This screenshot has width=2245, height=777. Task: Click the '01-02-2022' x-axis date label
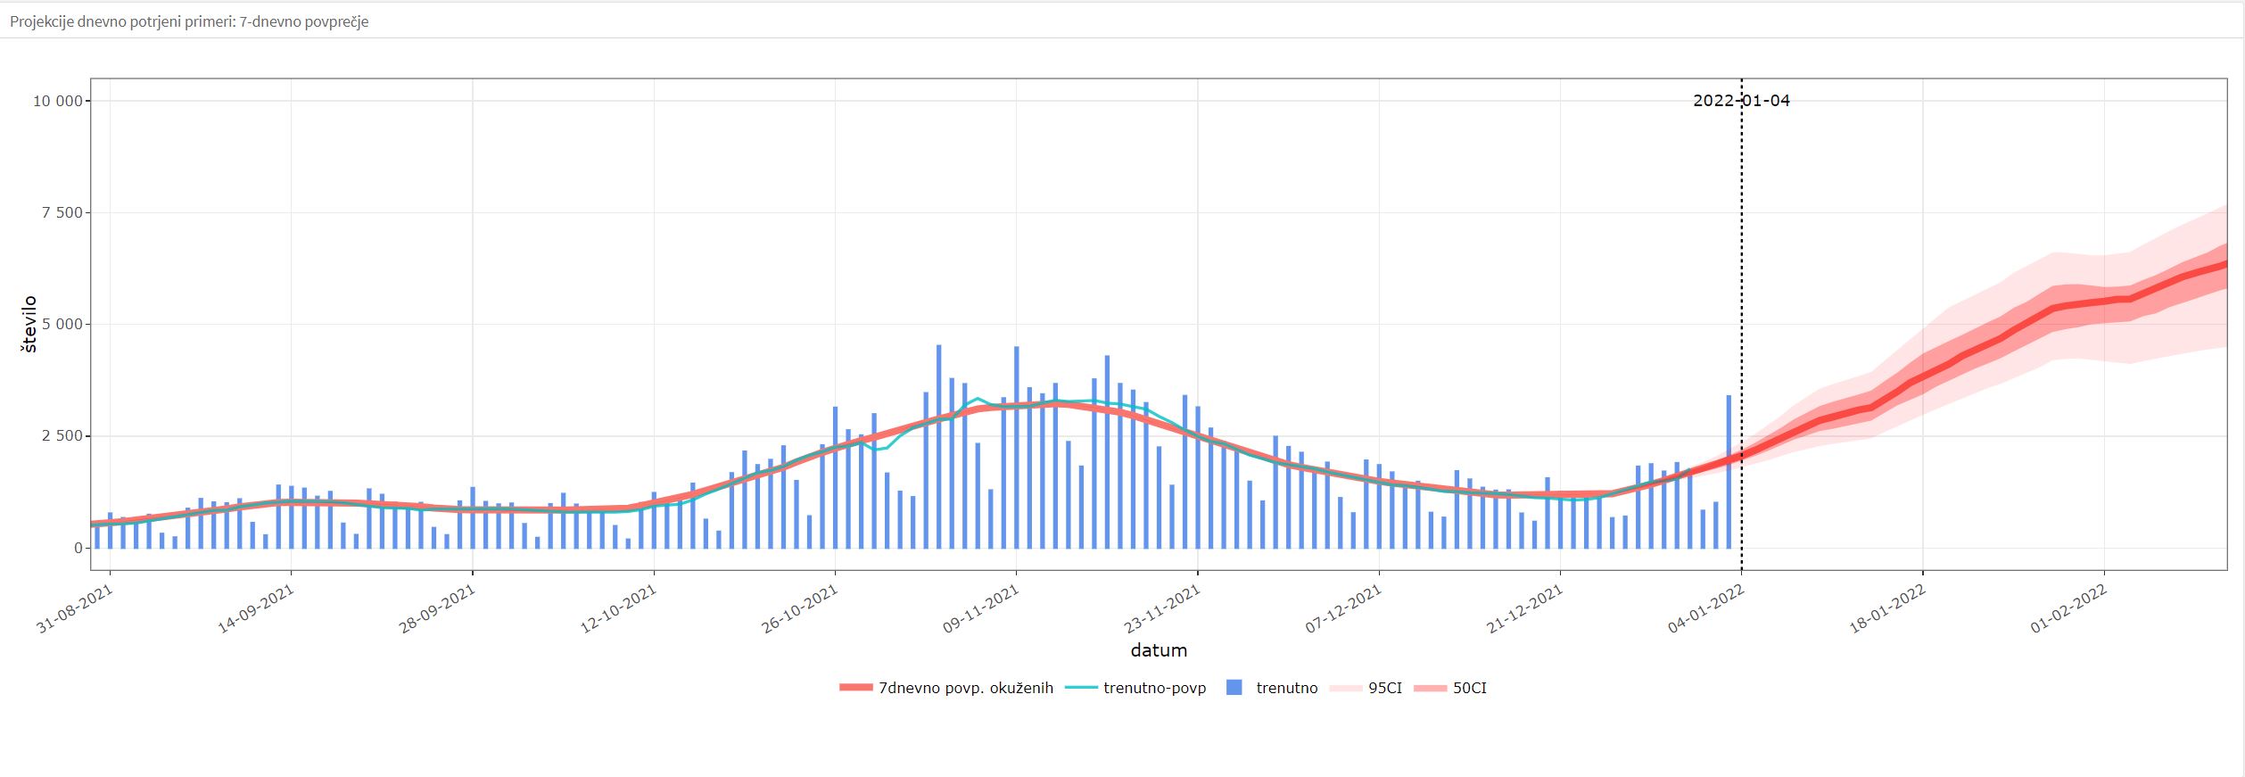coord(2070,610)
